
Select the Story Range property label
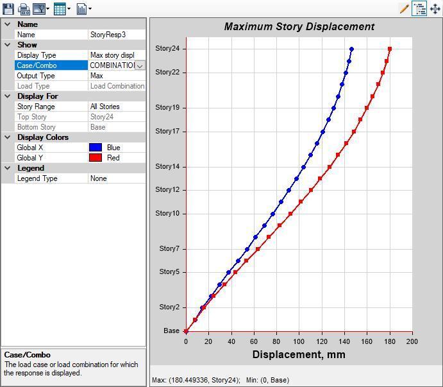coord(36,107)
